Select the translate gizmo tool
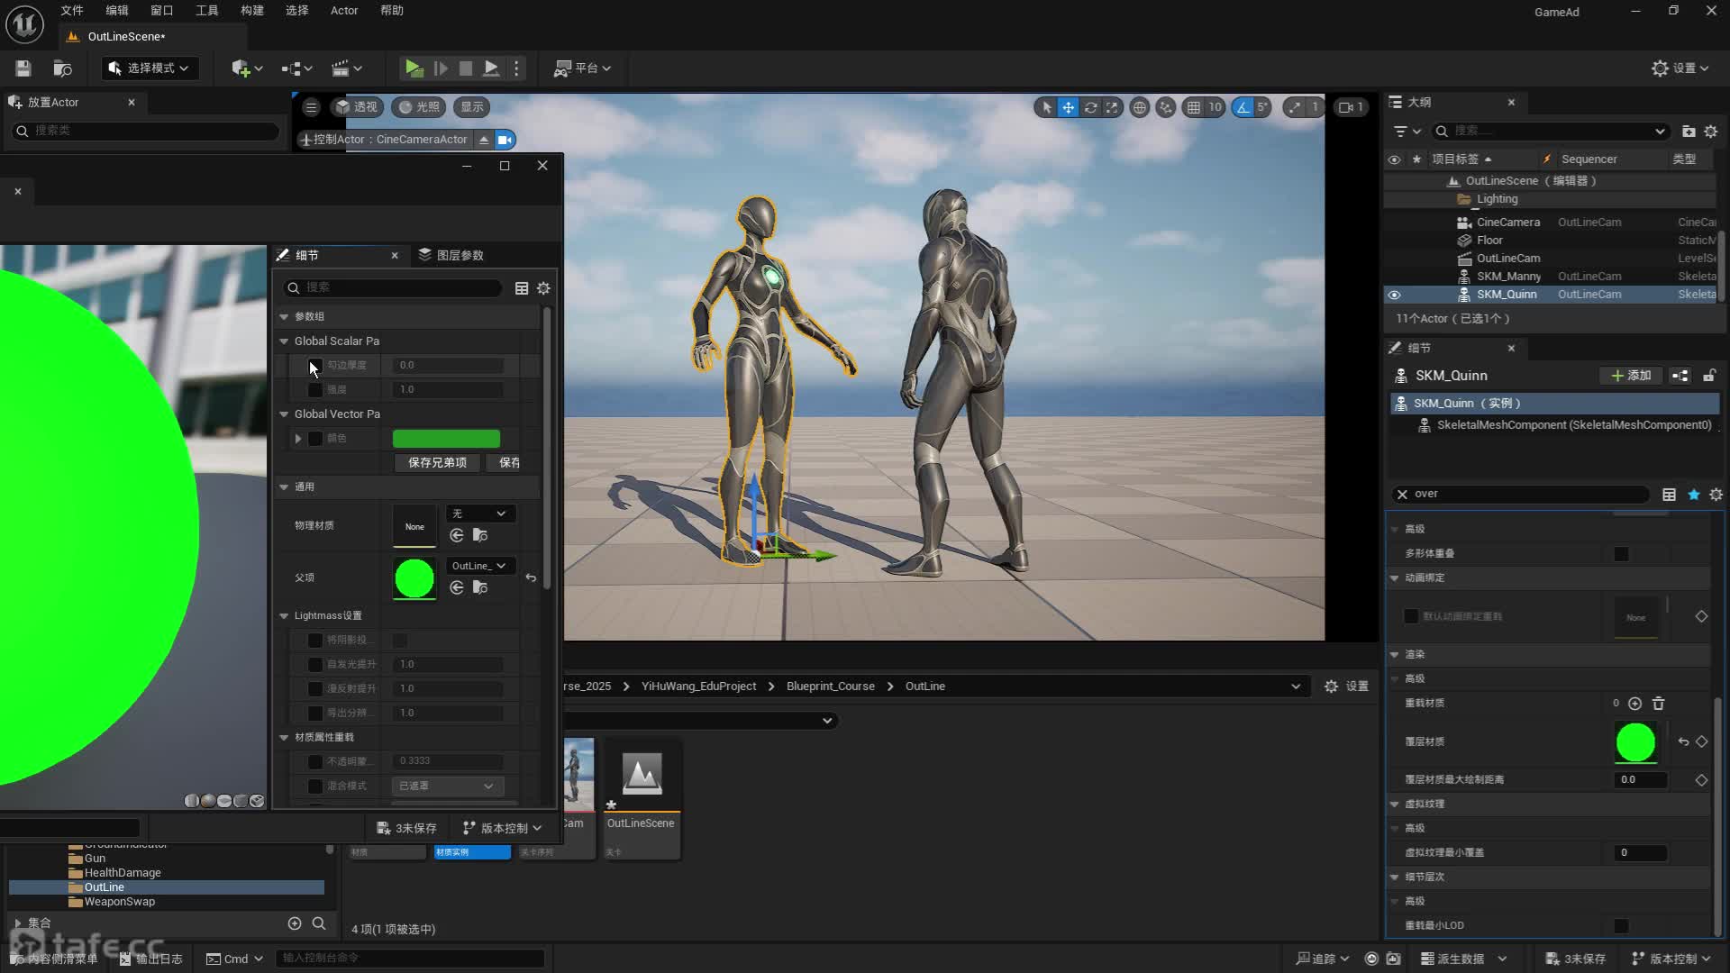1730x973 pixels. (1068, 107)
